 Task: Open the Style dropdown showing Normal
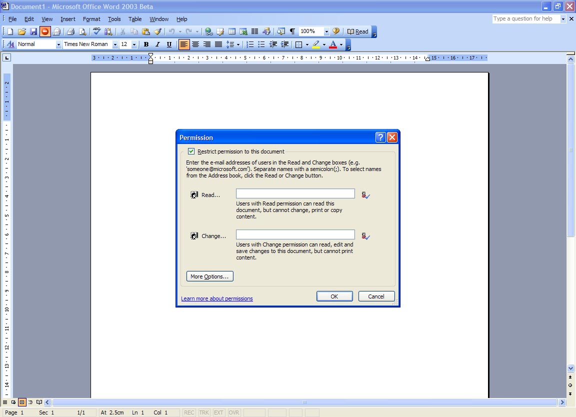[x=58, y=44]
